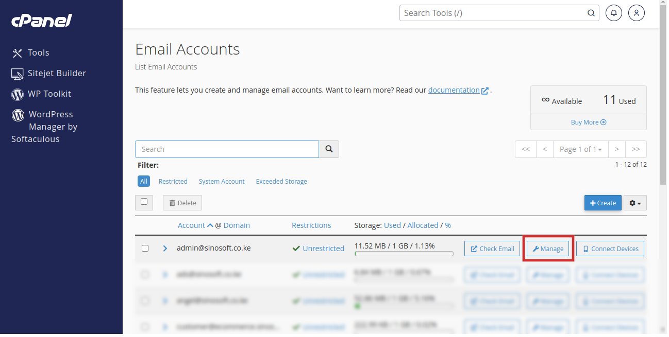This screenshot has width=669, height=337.
Task: Tick the select-all checkbox above the table
Action: pos(144,202)
